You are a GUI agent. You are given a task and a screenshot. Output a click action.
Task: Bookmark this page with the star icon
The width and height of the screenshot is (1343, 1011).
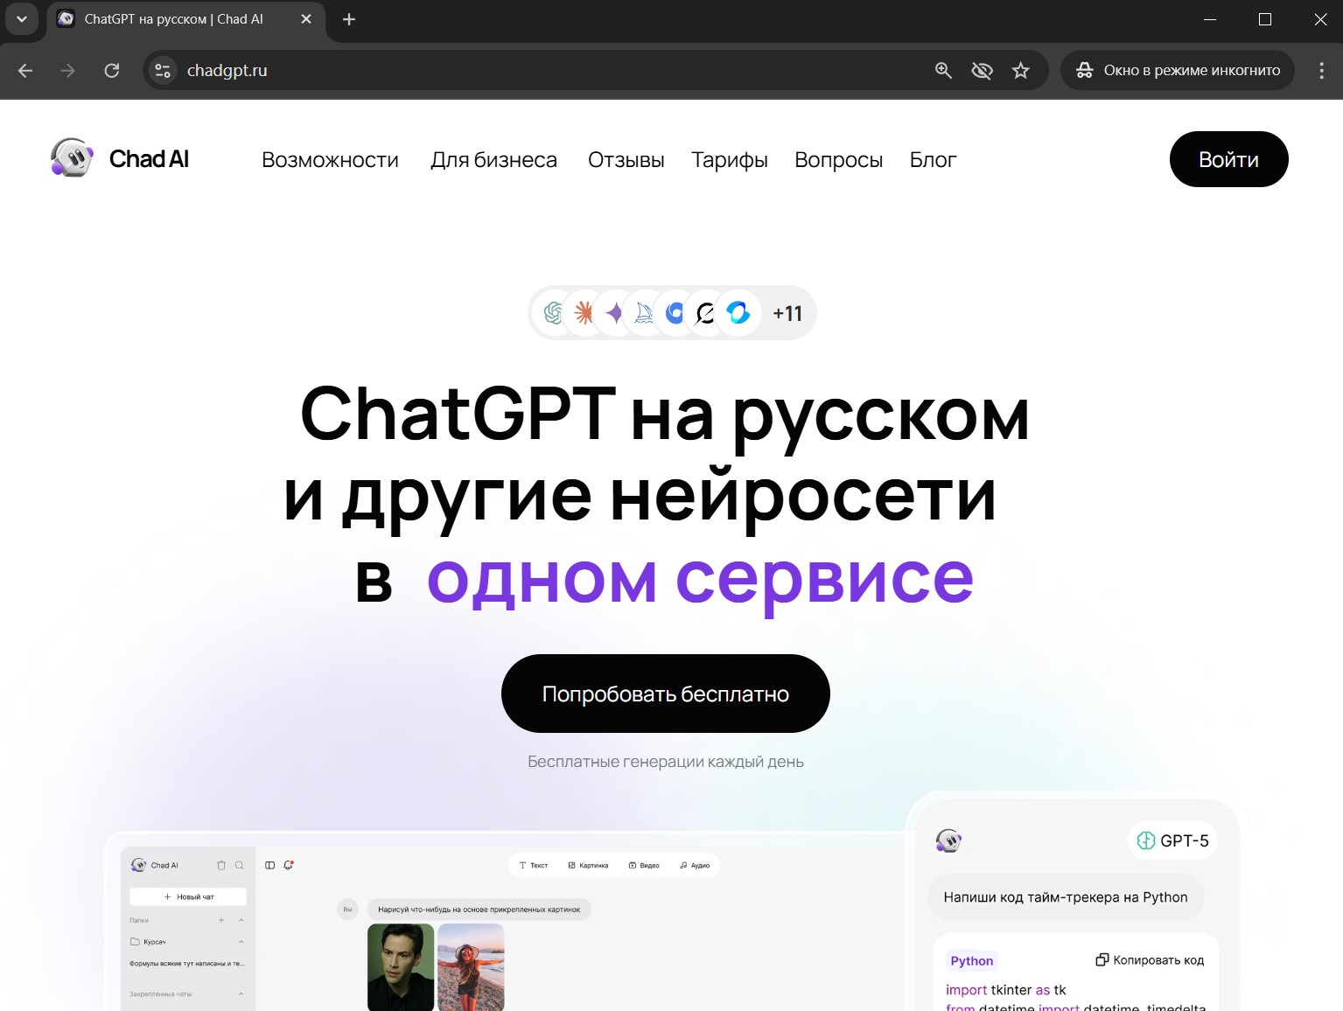pyautogui.click(x=1021, y=71)
